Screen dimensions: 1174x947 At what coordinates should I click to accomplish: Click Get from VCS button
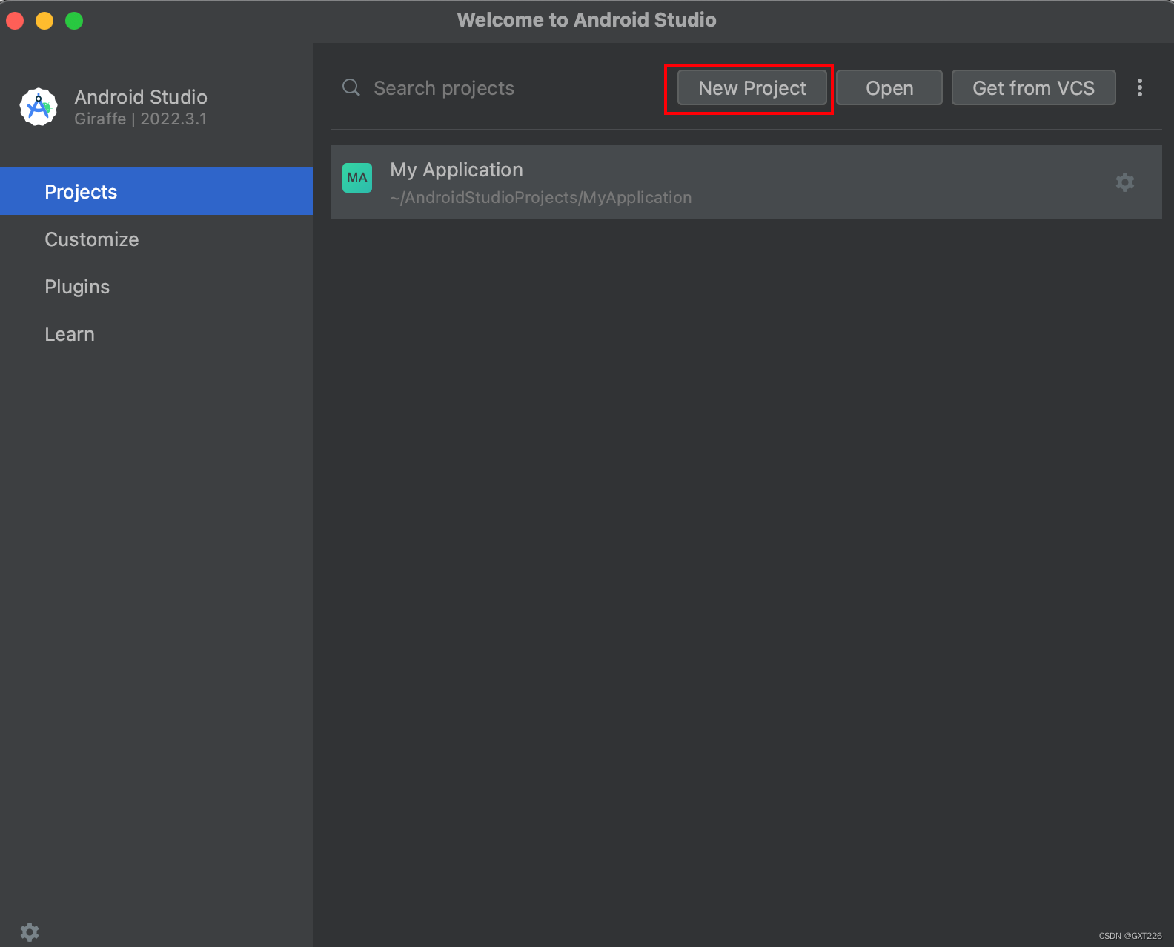point(1033,88)
